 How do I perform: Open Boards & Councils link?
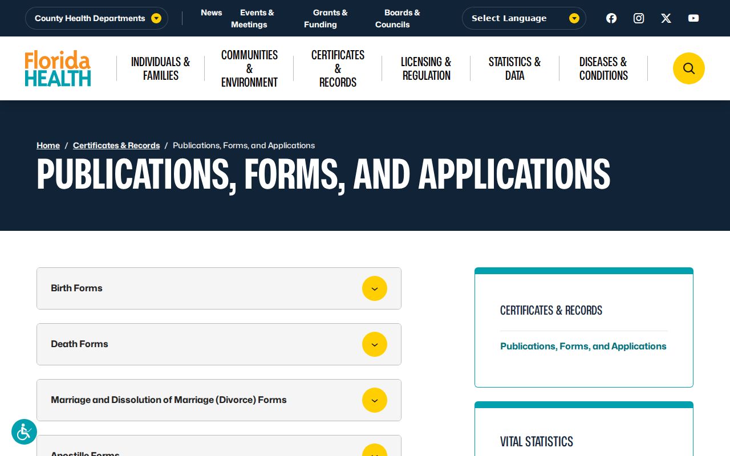point(398,18)
